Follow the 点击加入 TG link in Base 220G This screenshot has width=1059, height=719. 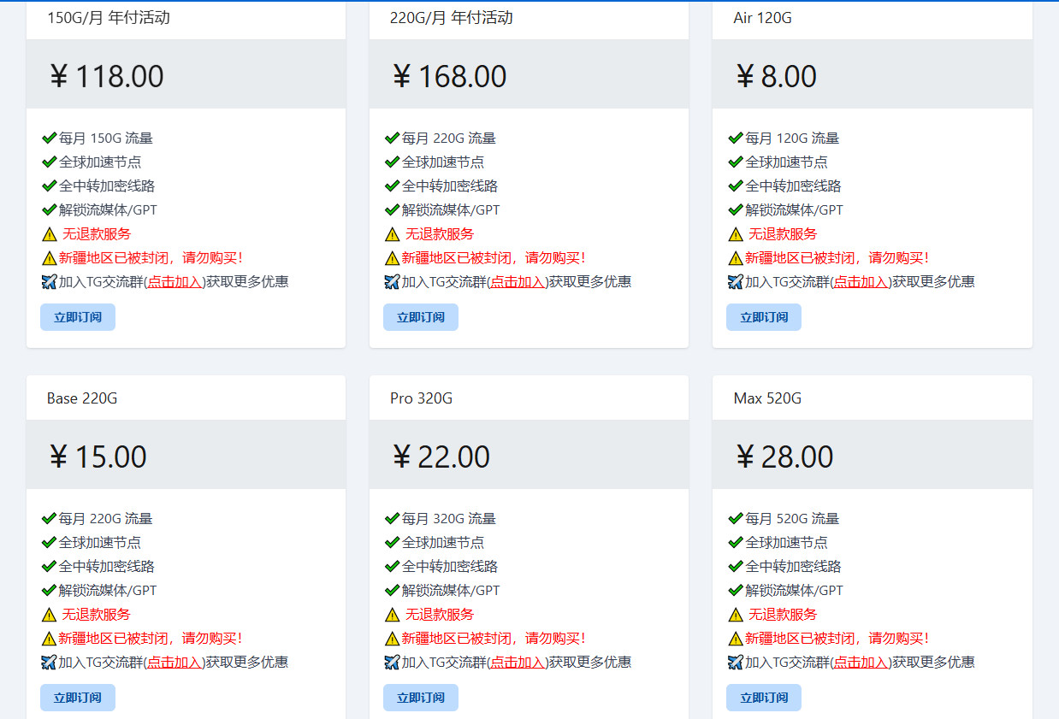pos(175,663)
